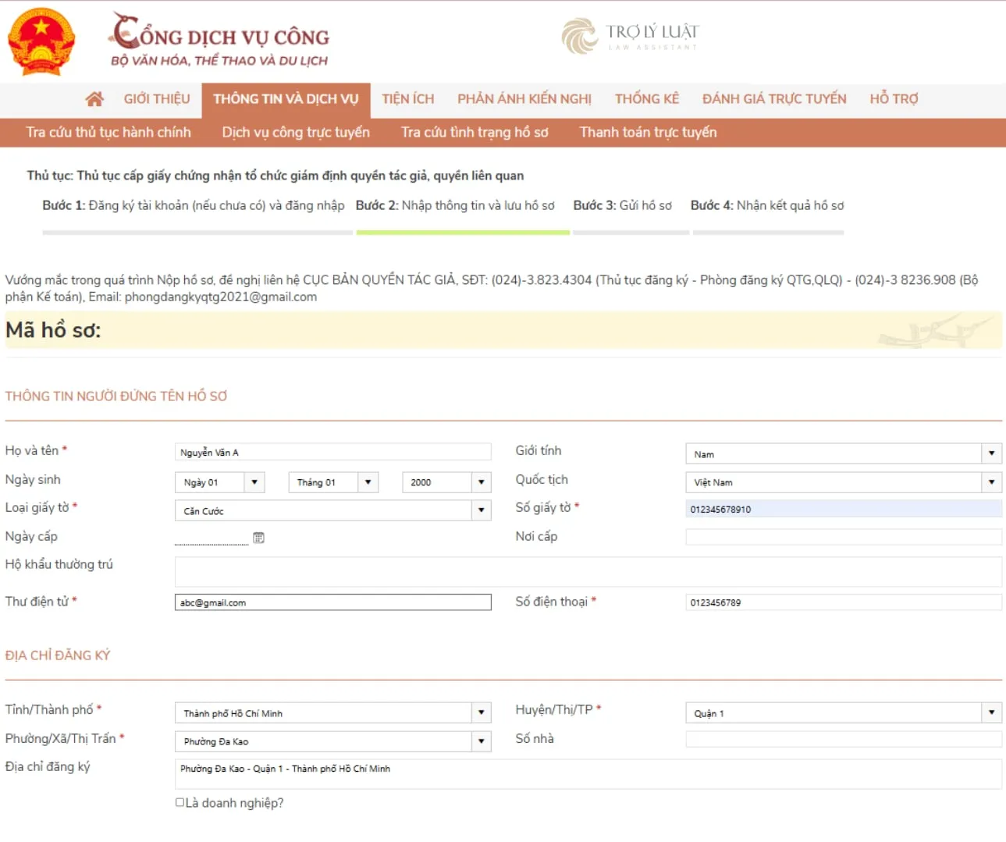Click Thanh toán trực tuyến link
Viewport: 1006px width, 842px height.
pyautogui.click(x=648, y=133)
